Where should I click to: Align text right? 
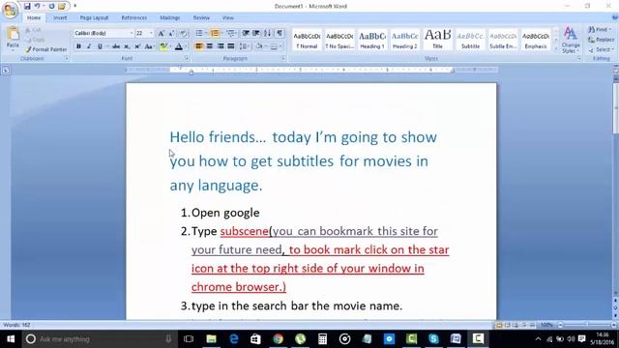[221, 46]
